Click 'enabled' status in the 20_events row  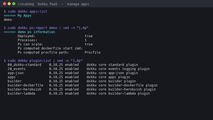[72, 69]
